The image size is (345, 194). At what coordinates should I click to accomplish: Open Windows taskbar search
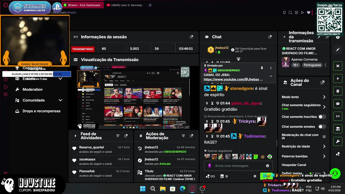153,189
